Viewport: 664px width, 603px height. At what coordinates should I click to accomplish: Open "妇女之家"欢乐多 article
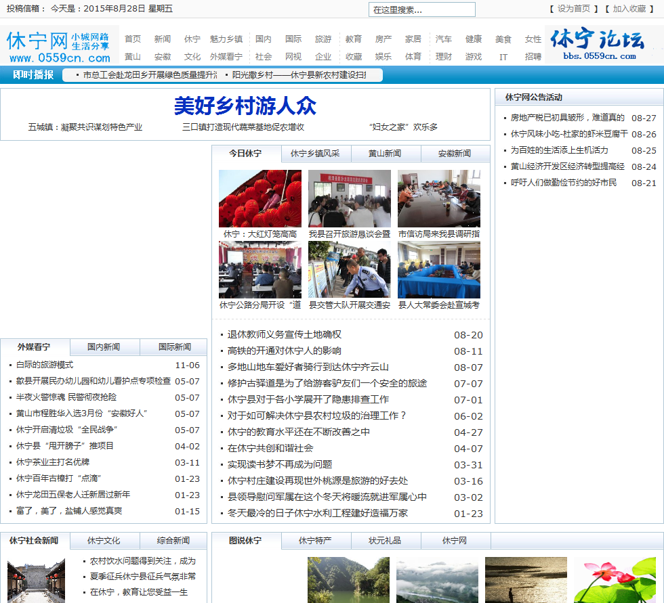pos(403,127)
